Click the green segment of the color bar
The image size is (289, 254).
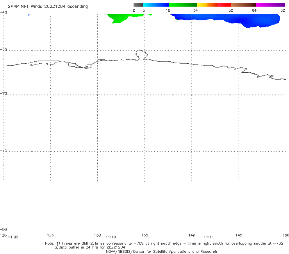pos(183,5)
